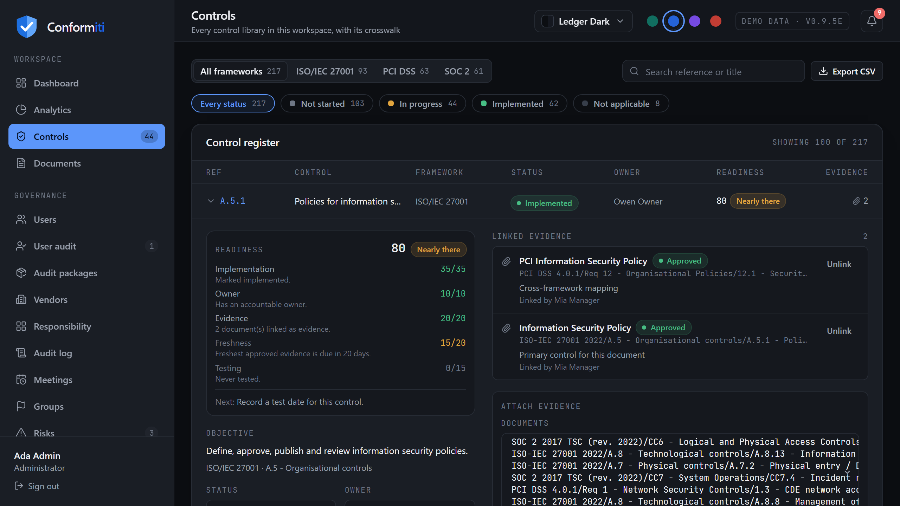900x506 pixels.
Task: Click the Owen Owner cell
Action: click(x=638, y=202)
